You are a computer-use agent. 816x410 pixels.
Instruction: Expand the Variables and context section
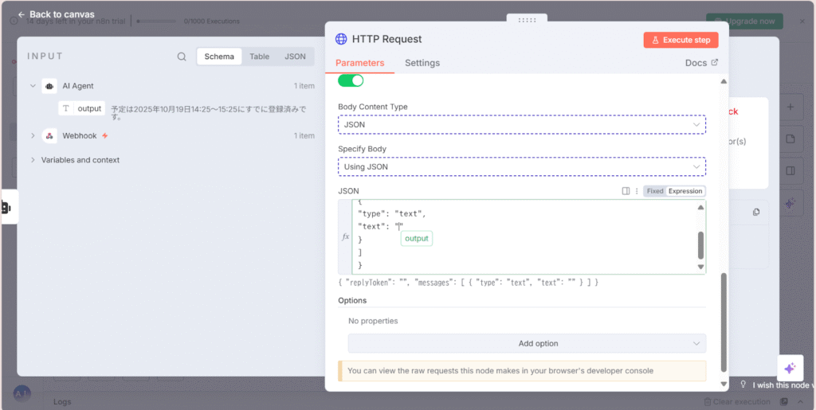coord(33,160)
